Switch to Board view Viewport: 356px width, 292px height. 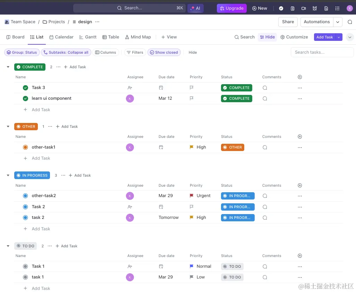15,37
